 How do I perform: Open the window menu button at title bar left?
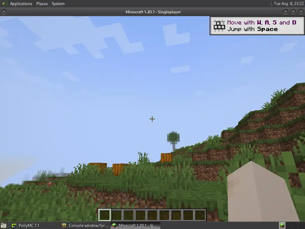point(4,12)
